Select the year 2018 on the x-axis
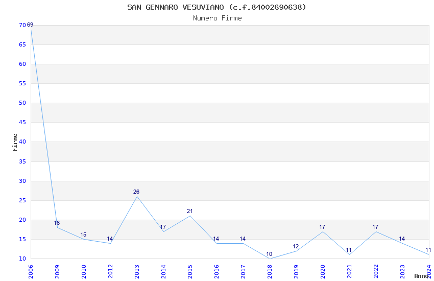434x281 pixels. 270,271
